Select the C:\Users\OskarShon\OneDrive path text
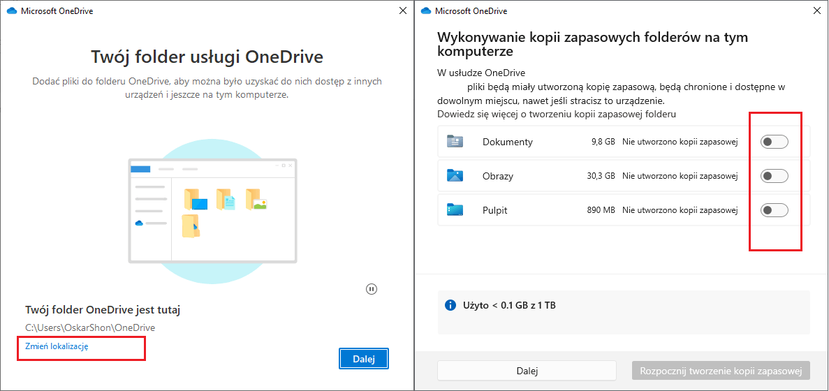 [90, 327]
